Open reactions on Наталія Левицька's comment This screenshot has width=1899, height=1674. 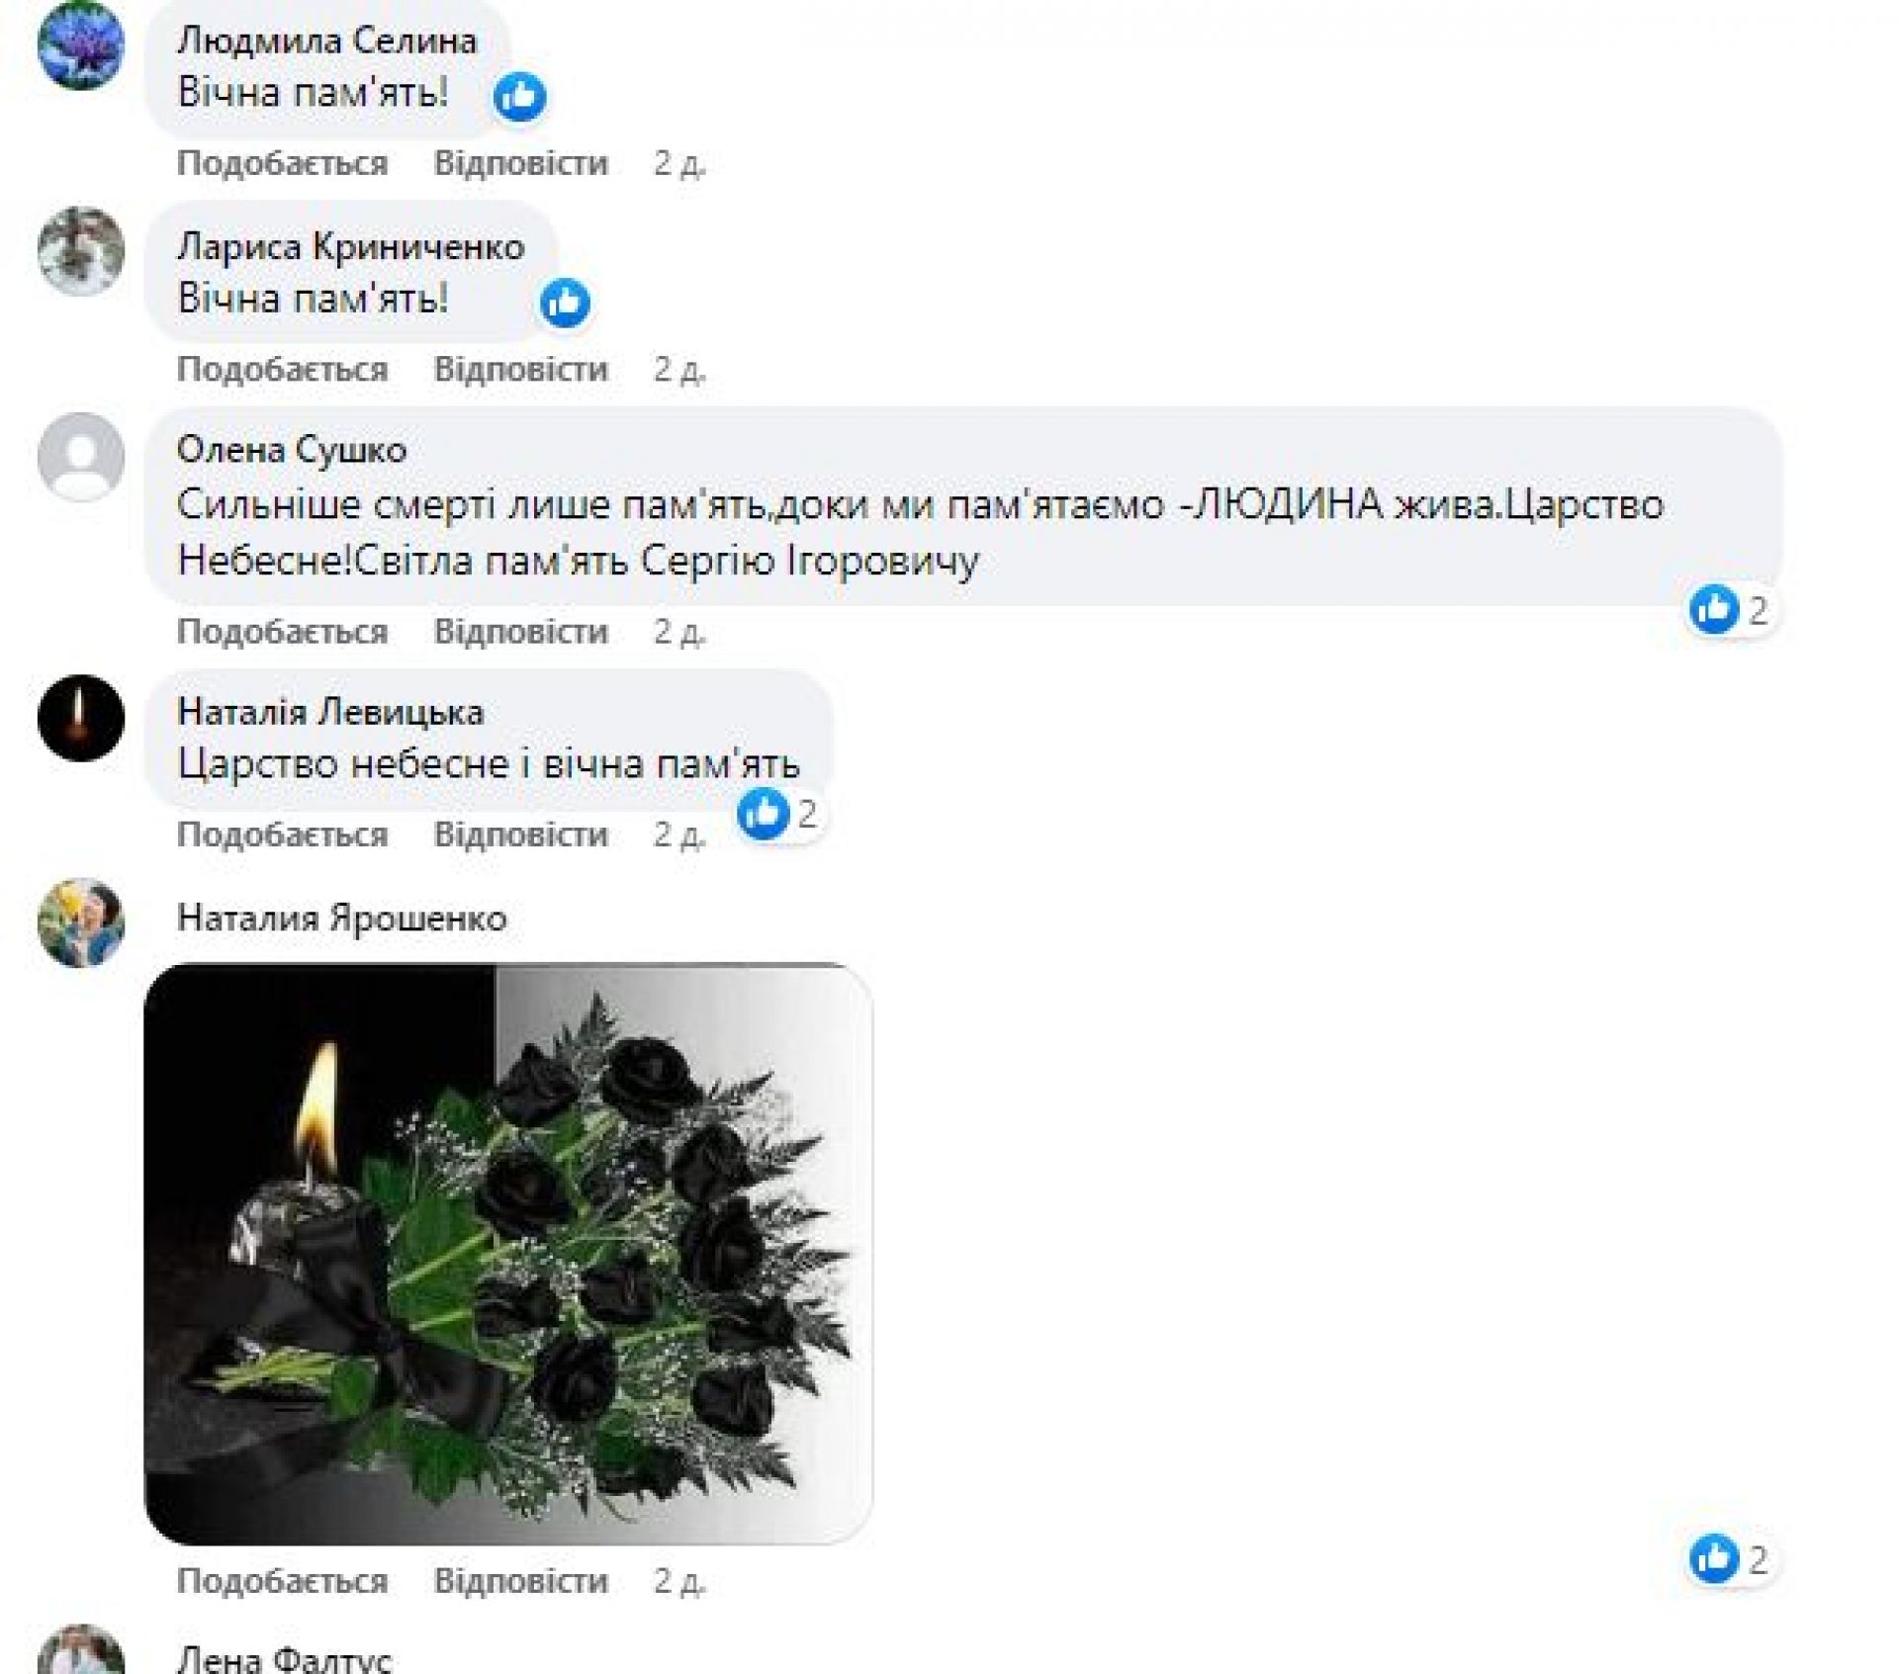[x=779, y=814]
